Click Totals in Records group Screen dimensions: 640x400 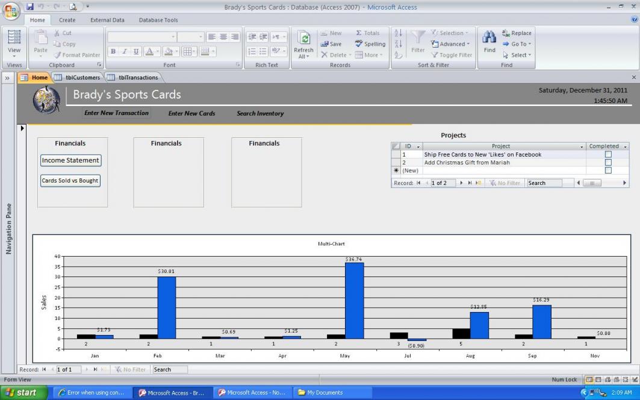point(367,33)
